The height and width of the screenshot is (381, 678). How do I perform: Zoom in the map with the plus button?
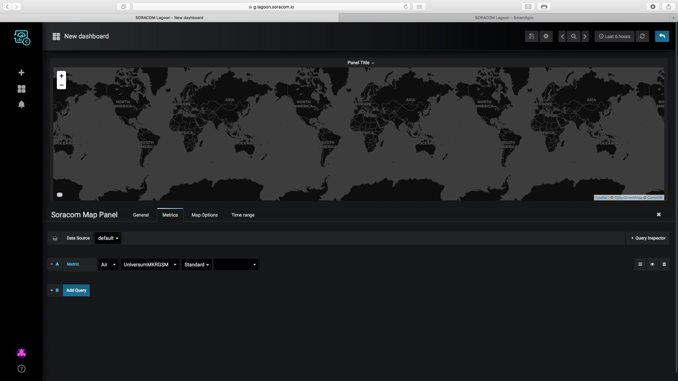click(61, 76)
